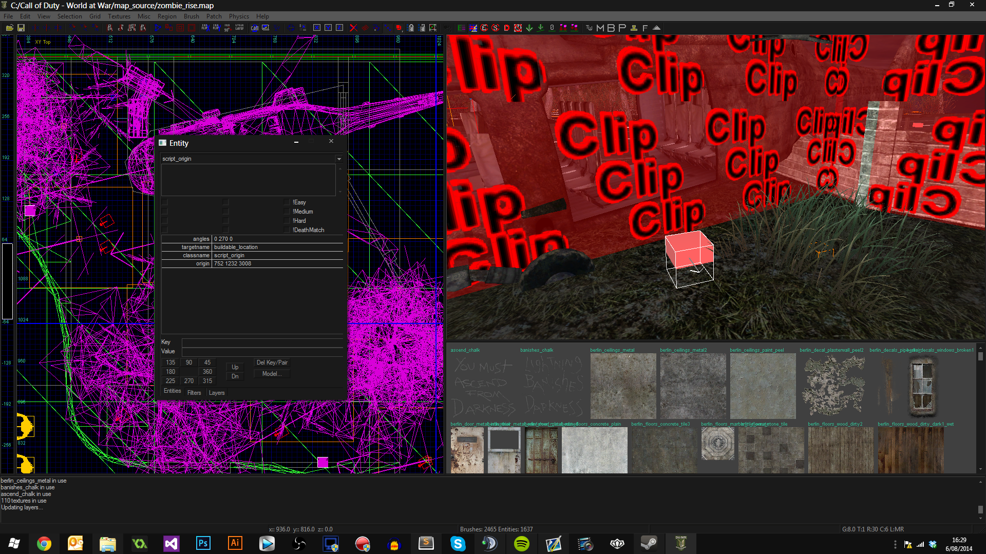This screenshot has width=986, height=554.
Task: Open Spotify from the taskbar
Action: pyautogui.click(x=521, y=544)
